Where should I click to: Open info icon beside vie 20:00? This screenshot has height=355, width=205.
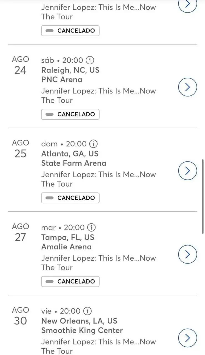click(87, 311)
